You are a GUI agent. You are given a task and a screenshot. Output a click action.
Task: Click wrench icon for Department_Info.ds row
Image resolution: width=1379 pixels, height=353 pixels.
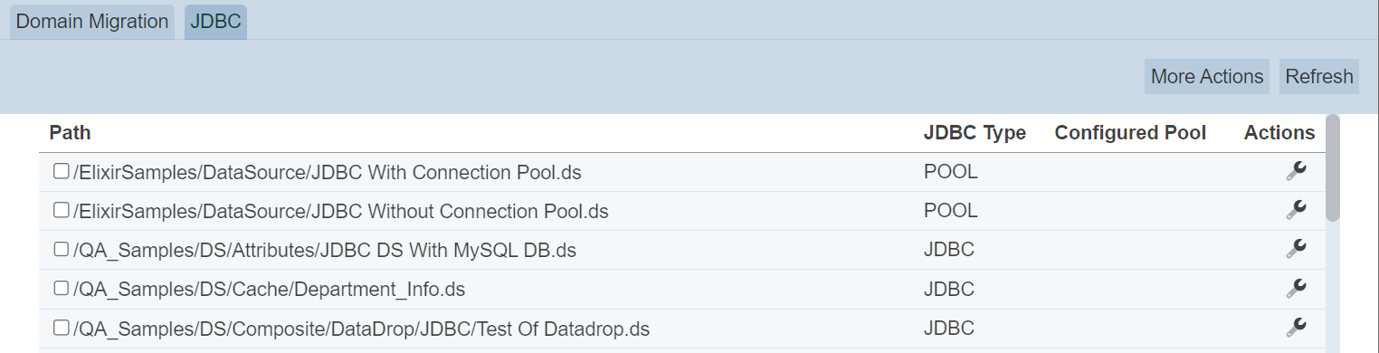1296,288
